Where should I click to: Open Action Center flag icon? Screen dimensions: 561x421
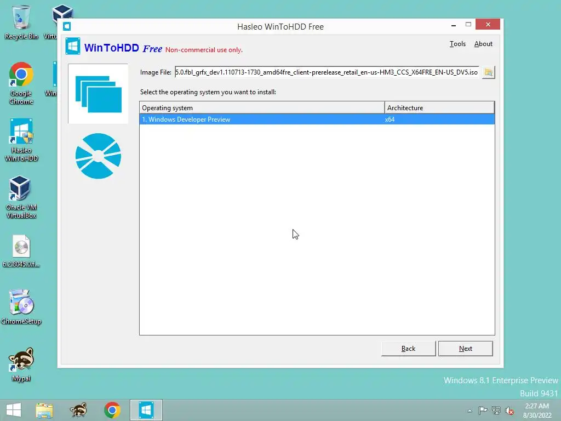coord(483,410)
